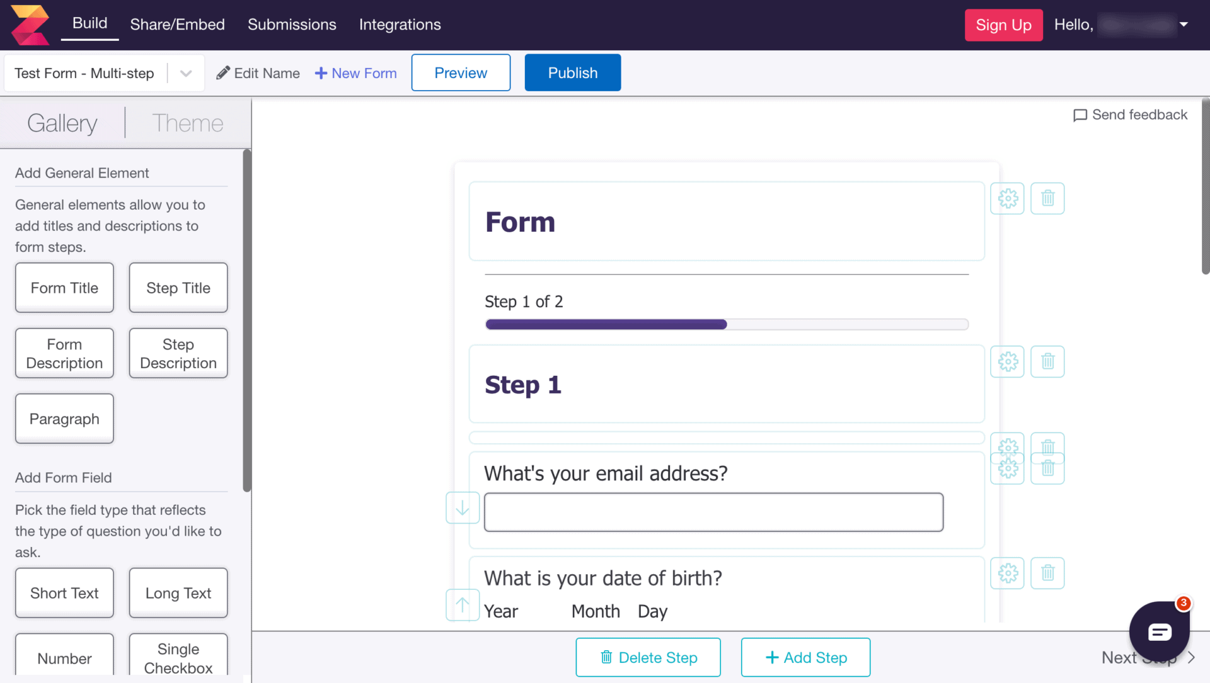The image size is (1210, 683).
Task: Open the form selector dropdown next to Test Form
Action: [x=186, y=73]
